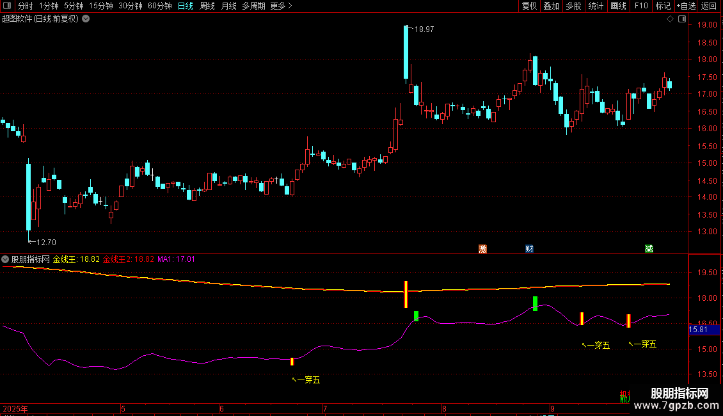
Task: Click the 一穿五 signal label near July
Action: pos(308,380)
